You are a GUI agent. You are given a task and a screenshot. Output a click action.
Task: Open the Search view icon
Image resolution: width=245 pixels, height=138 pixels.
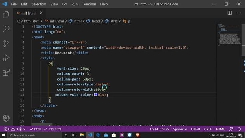6,29
